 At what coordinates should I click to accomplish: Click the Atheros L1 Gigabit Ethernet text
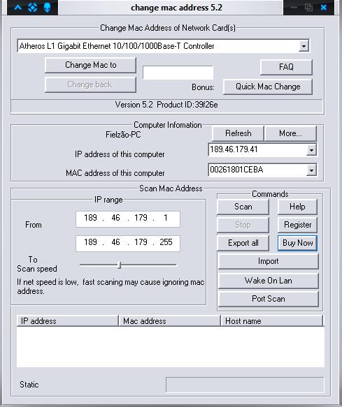(117, 46)
